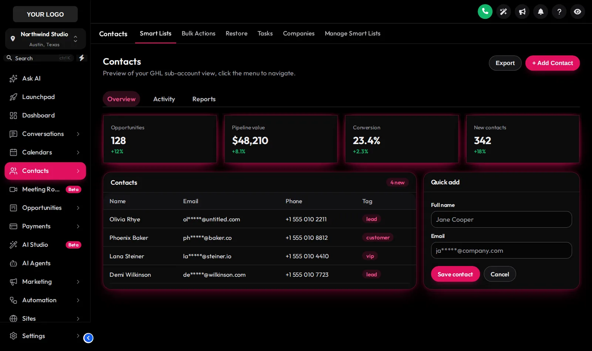Screen dimensions: 592x351
Task: Open Ask AI in the sidebar
Action: pyautogui.click(x=45, y=78)
